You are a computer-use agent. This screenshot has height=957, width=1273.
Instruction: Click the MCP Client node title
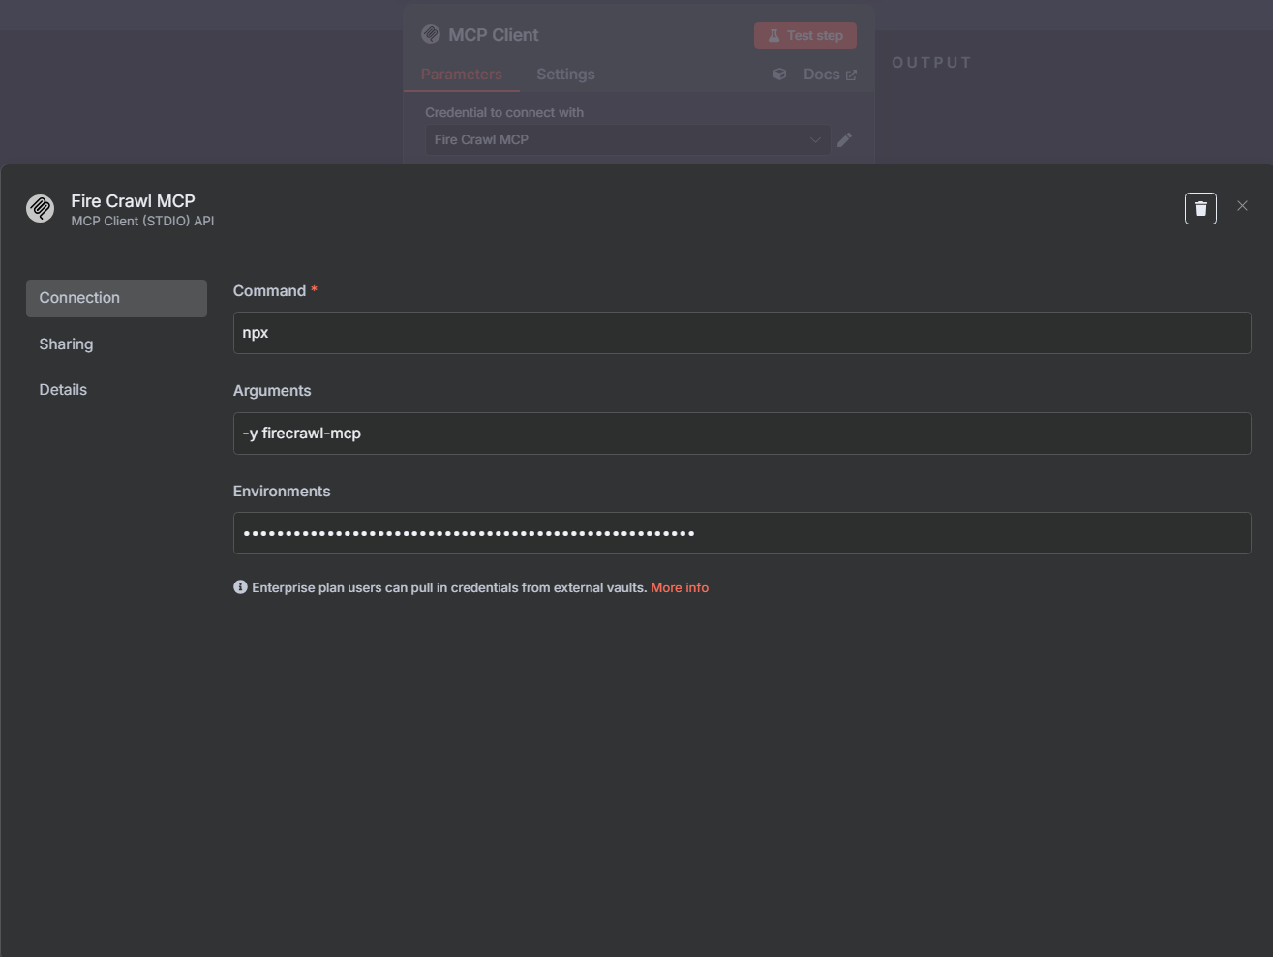tap(493, 35)
